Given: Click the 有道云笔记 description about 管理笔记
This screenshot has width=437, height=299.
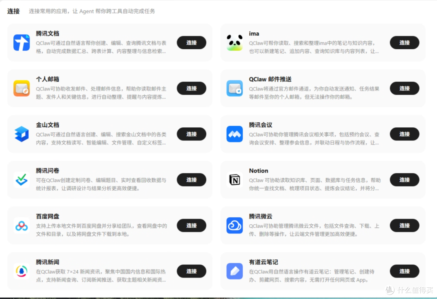Looking at the screenshot, I should 312,276.
